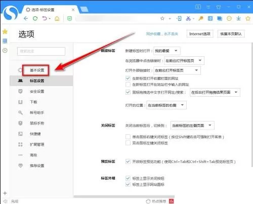Viewport: 253px width, 204px height.
Task: Open the scissors screenshot tool
Action: (x=188, y=18)
